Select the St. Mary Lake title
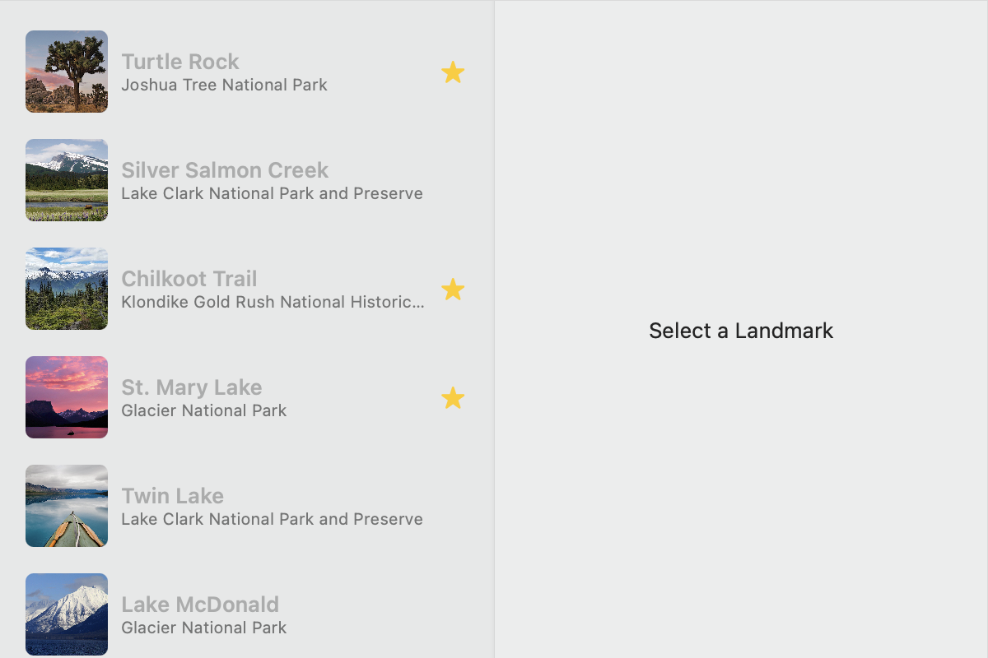The image size is (988, 658). point(192,387)
